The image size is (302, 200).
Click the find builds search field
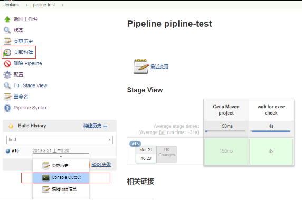(x=60, y=140)
